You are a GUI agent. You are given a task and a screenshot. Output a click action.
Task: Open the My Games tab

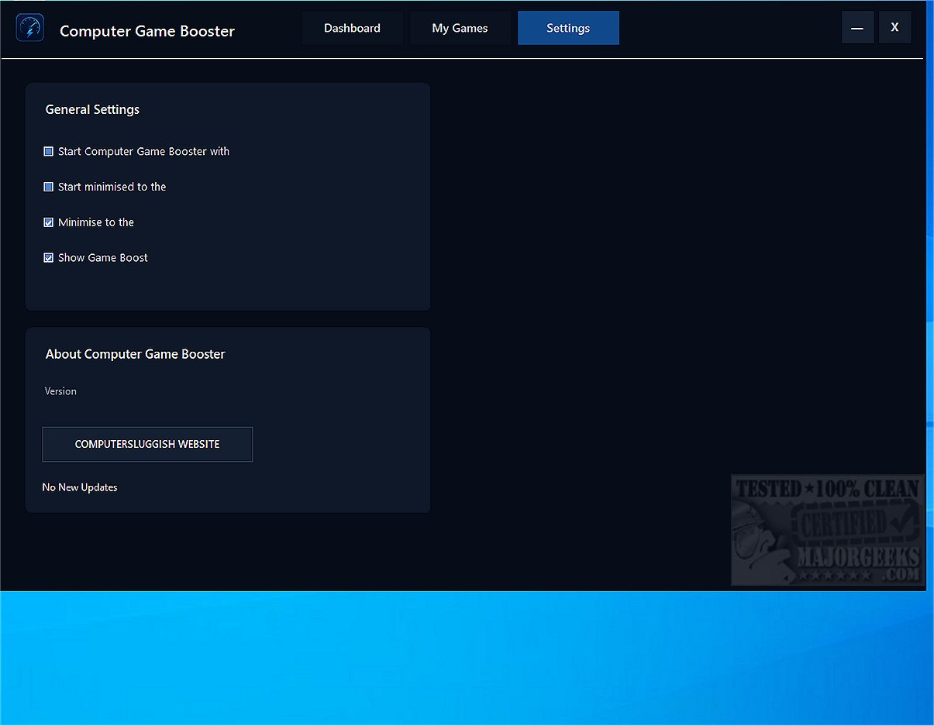460,28
